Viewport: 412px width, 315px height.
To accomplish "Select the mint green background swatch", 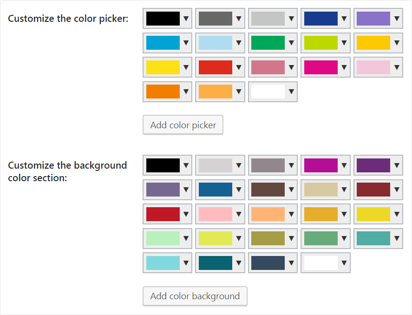I will click(163, 238).
